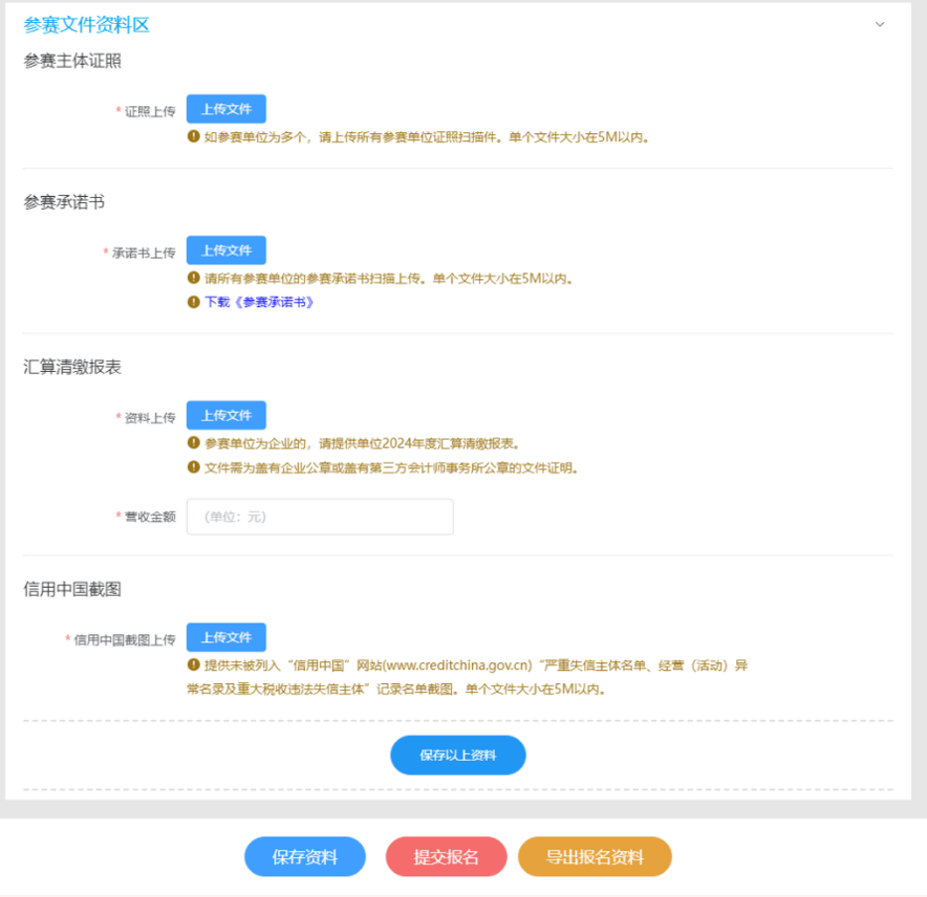Click hint text 单个文件大小在5M以内 under 证照上传
Viewport: 927px width, 897px height.
(x=579, y=137)
